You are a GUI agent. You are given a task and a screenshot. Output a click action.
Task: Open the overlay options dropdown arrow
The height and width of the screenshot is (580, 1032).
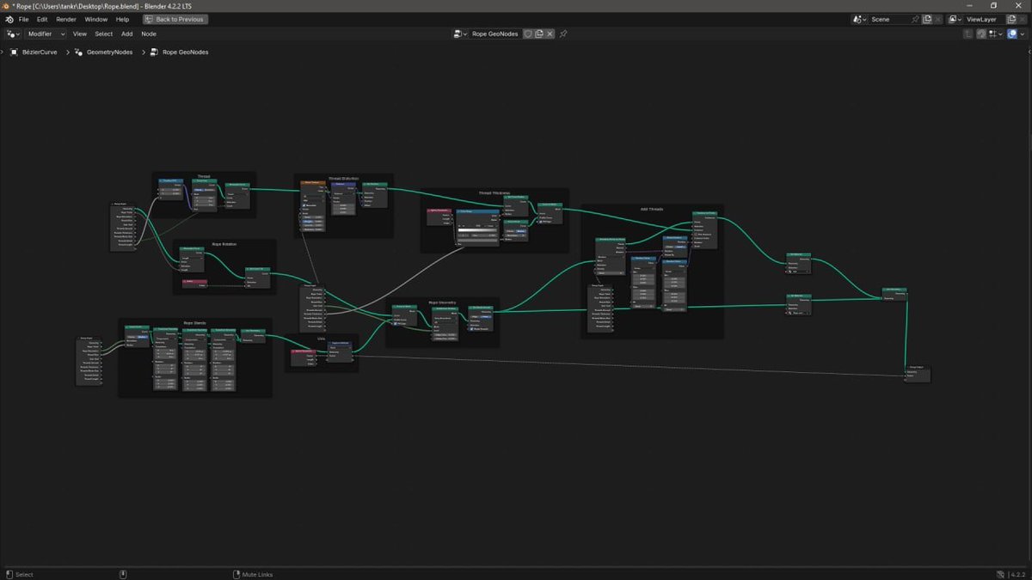pyautogui.click(x=1023, y=34)
